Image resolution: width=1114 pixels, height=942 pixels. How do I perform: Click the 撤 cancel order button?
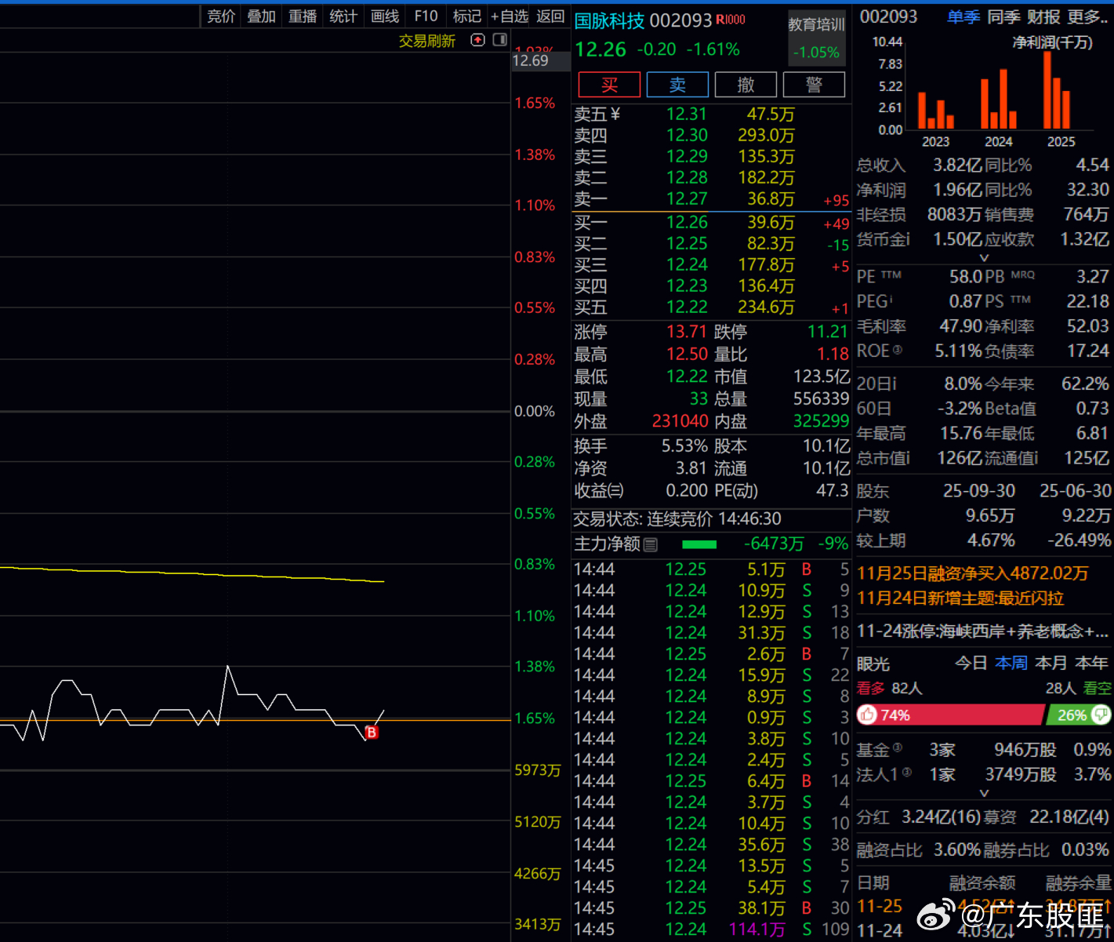click(x=746, y=85)
